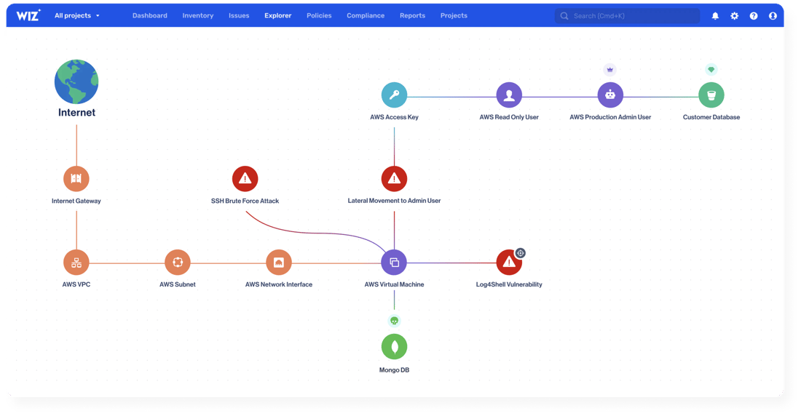Click target badge on Log4Shell node
Viewport: 801px width, 416px height.
(x=520, y=253)
